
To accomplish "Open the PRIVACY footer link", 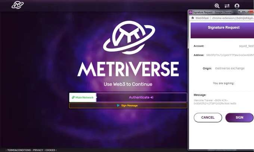I will pyautogui.click(x=38, y=150).
